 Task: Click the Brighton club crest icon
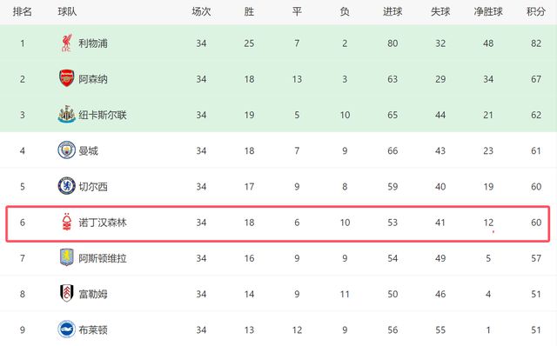(66, 329)
